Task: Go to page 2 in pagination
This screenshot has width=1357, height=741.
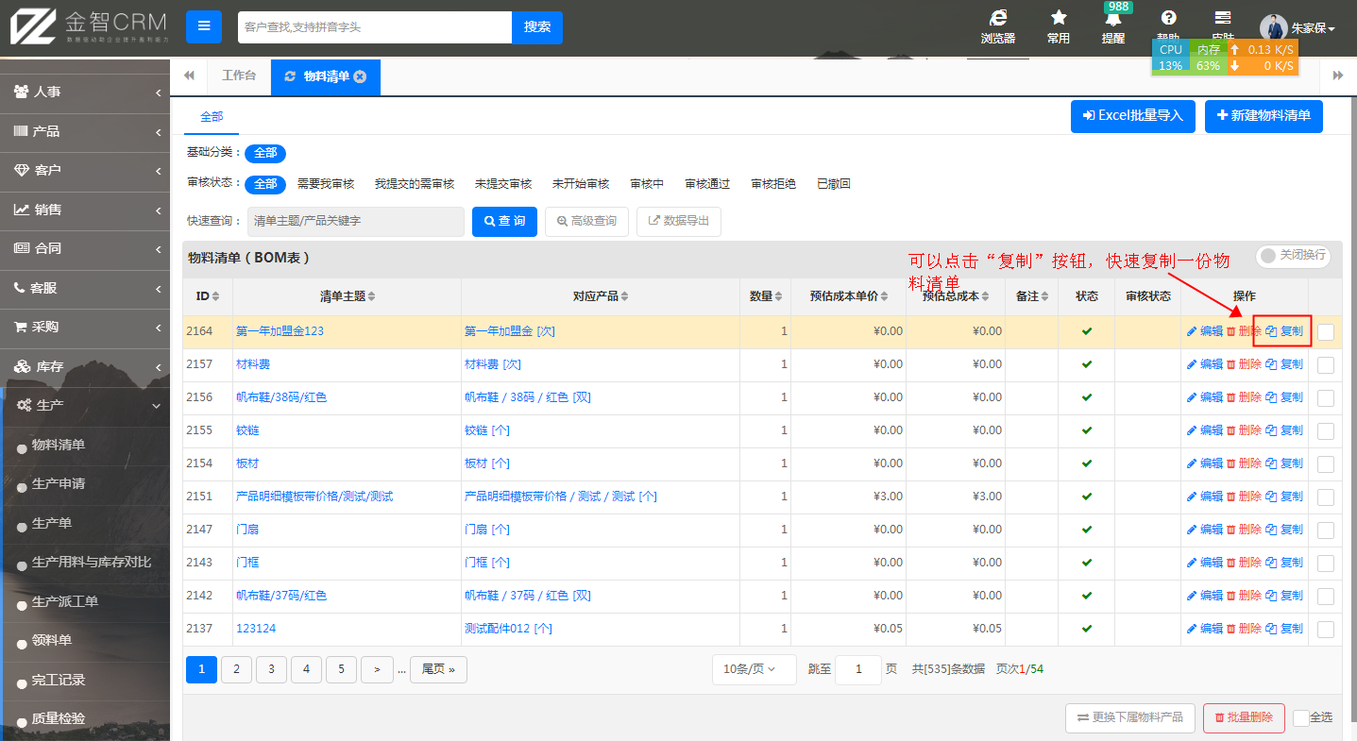Action: point(236,669)
